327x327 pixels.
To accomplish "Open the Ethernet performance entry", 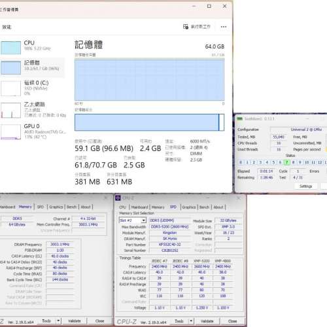I will [x=33, y=110].
